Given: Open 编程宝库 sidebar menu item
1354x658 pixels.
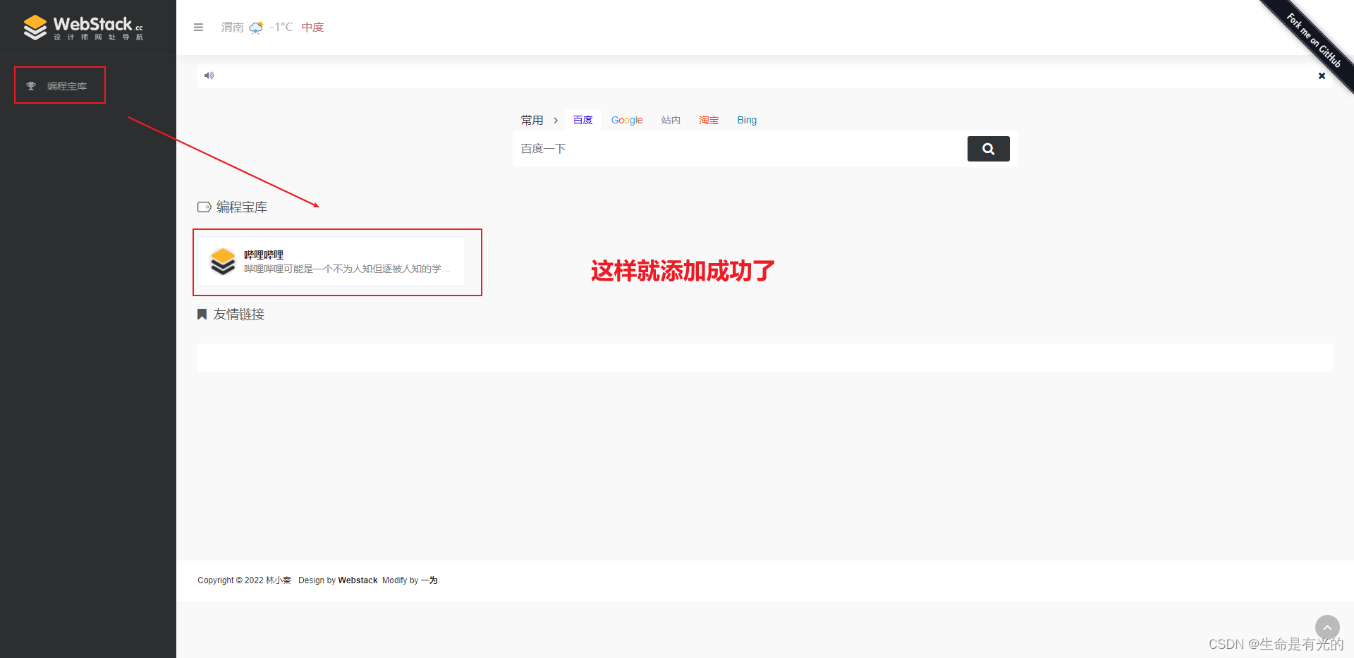Looking at the screenshot, I should tap(67, 86).
